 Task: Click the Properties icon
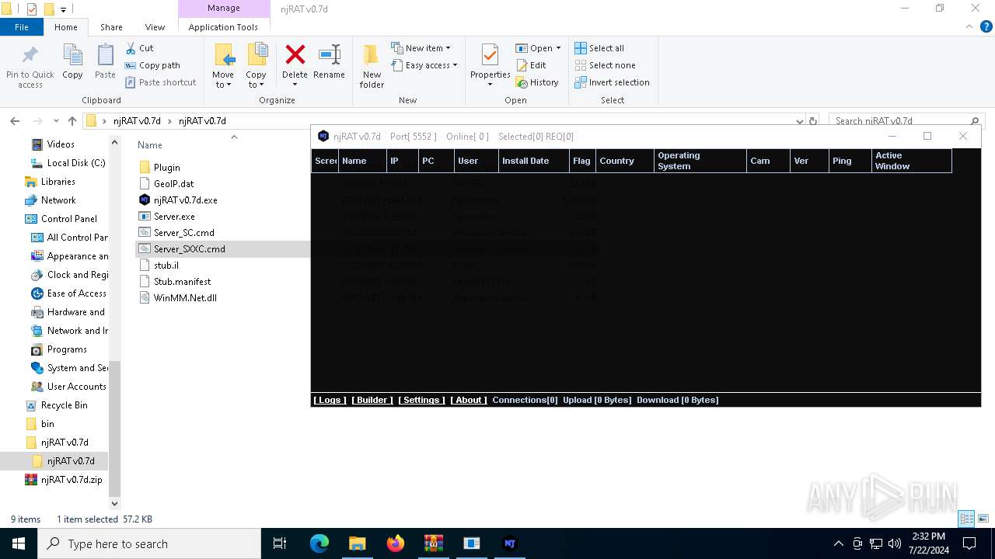click(x=490, y=56)
